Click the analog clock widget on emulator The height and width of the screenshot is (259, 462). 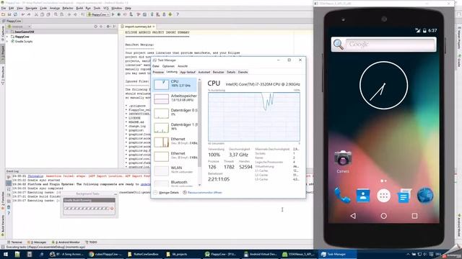click(383, 85)
